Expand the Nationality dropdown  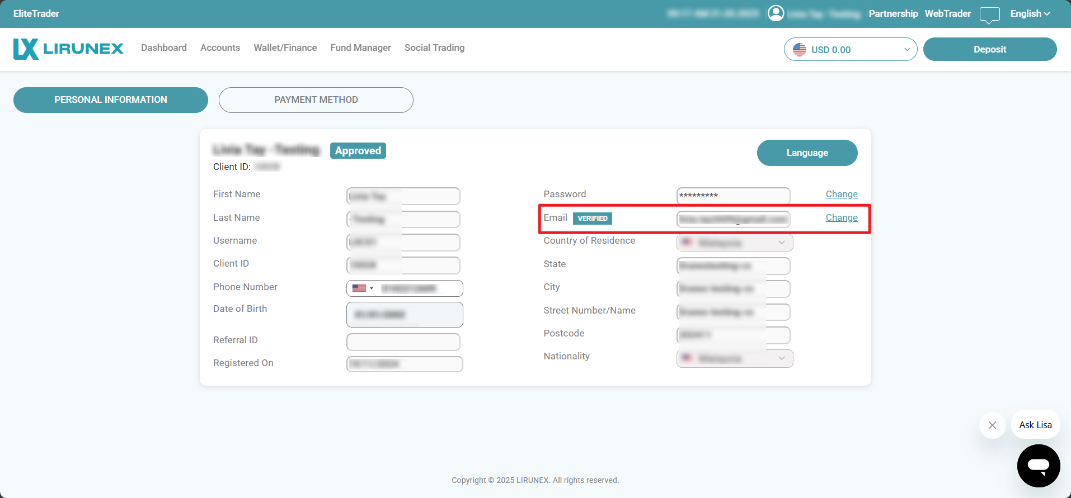[734, 358]
